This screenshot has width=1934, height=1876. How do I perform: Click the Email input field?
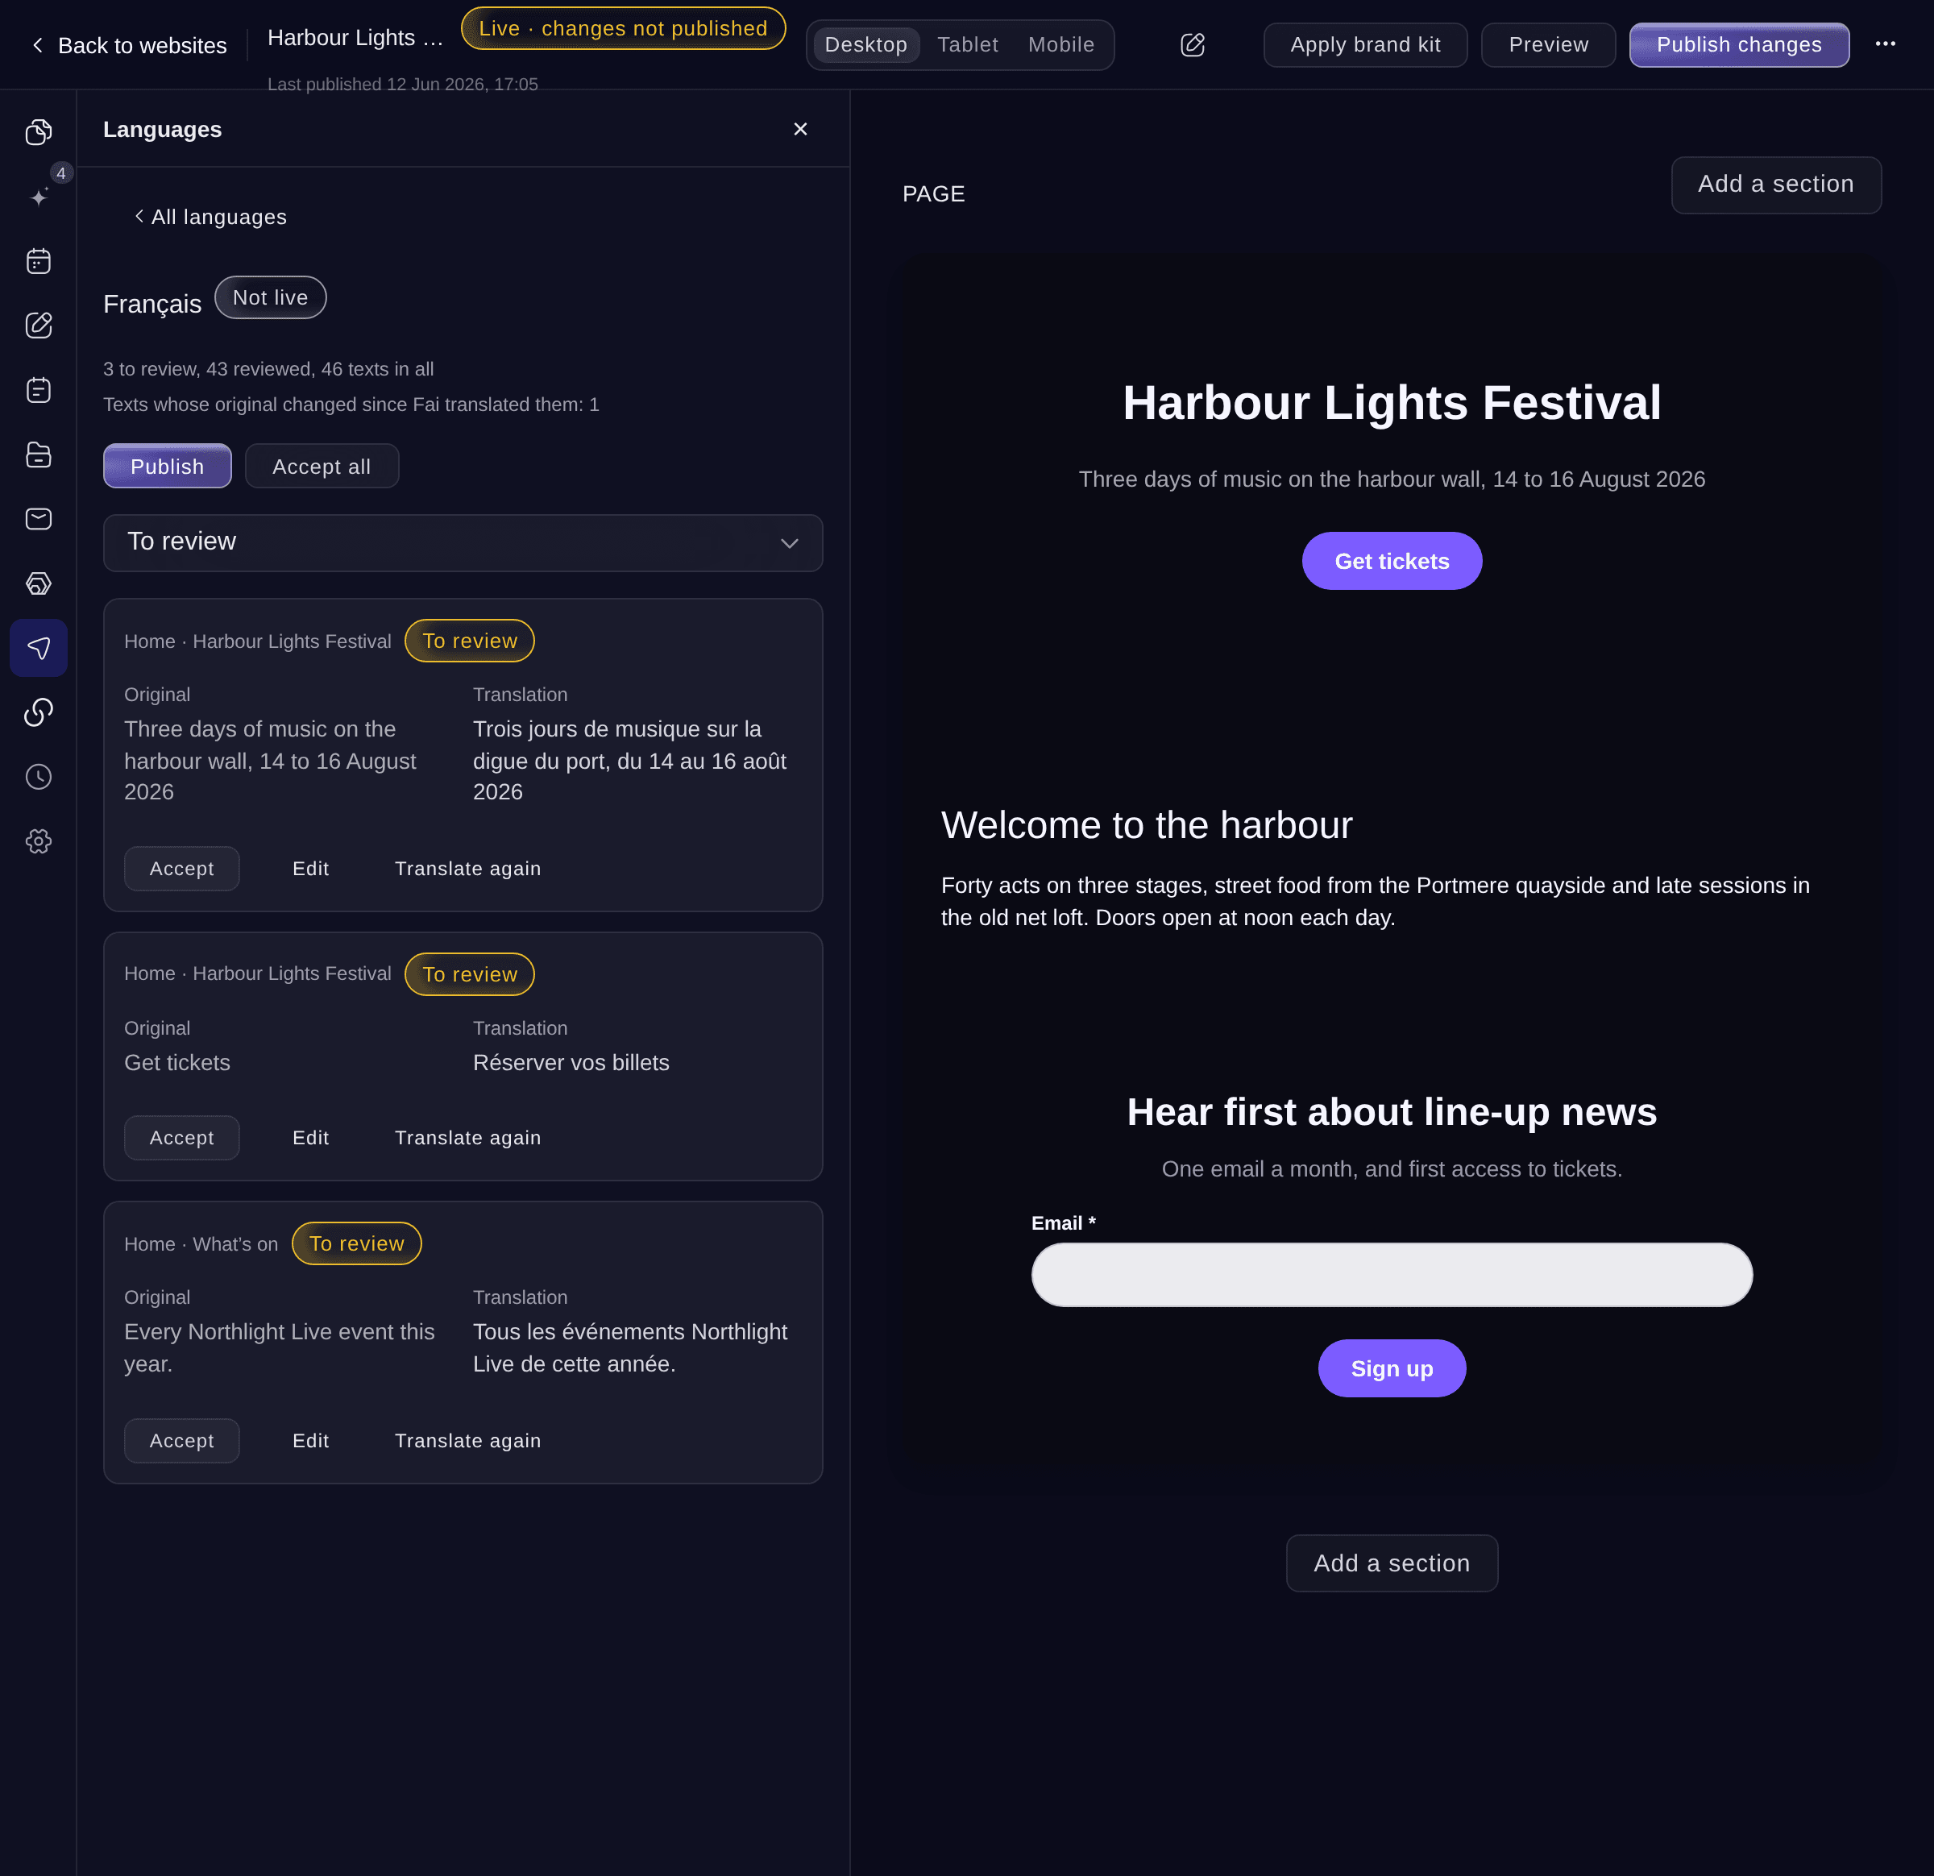pyautogui.click(x=1392, y=1275)
